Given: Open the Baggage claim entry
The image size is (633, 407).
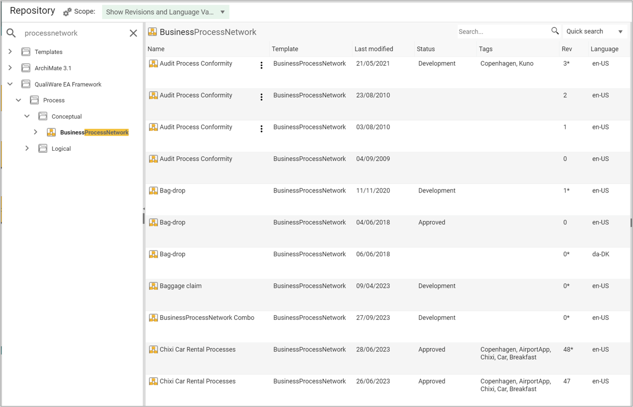Looking at the screenshot, I should click(181, 286).
